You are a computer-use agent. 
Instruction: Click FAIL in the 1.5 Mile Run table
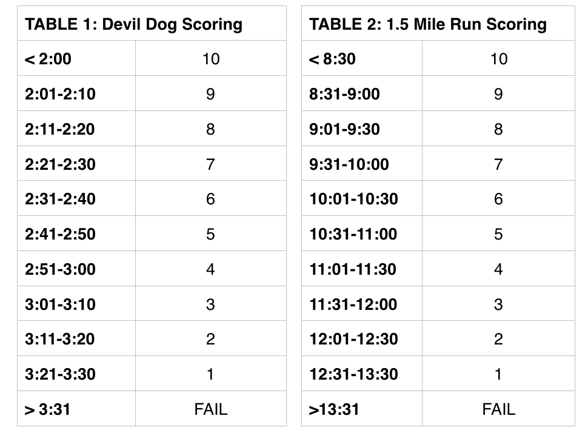498,409
